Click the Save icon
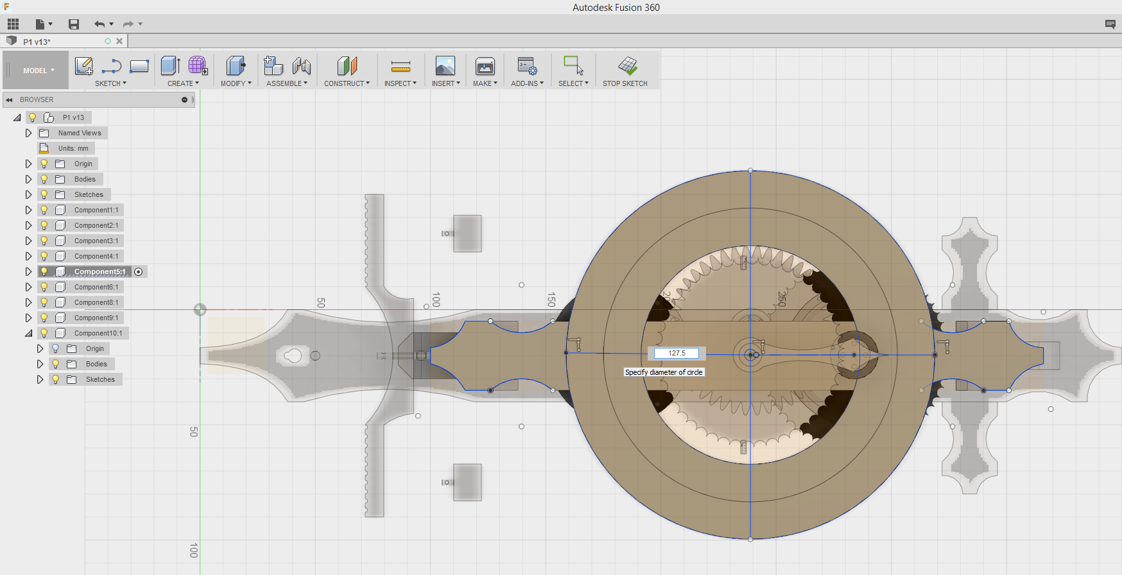This screenshot has width=1122, height=575. click(74, 24)
